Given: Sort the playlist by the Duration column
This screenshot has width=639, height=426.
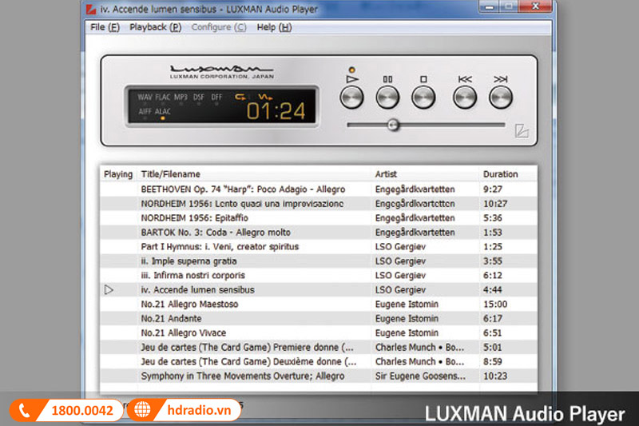Looking at the screenshot, I should tap(500, 173).
